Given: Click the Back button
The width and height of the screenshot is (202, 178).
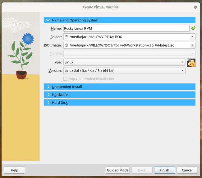Looking at the screenshot, I should [x=142, y=170].
